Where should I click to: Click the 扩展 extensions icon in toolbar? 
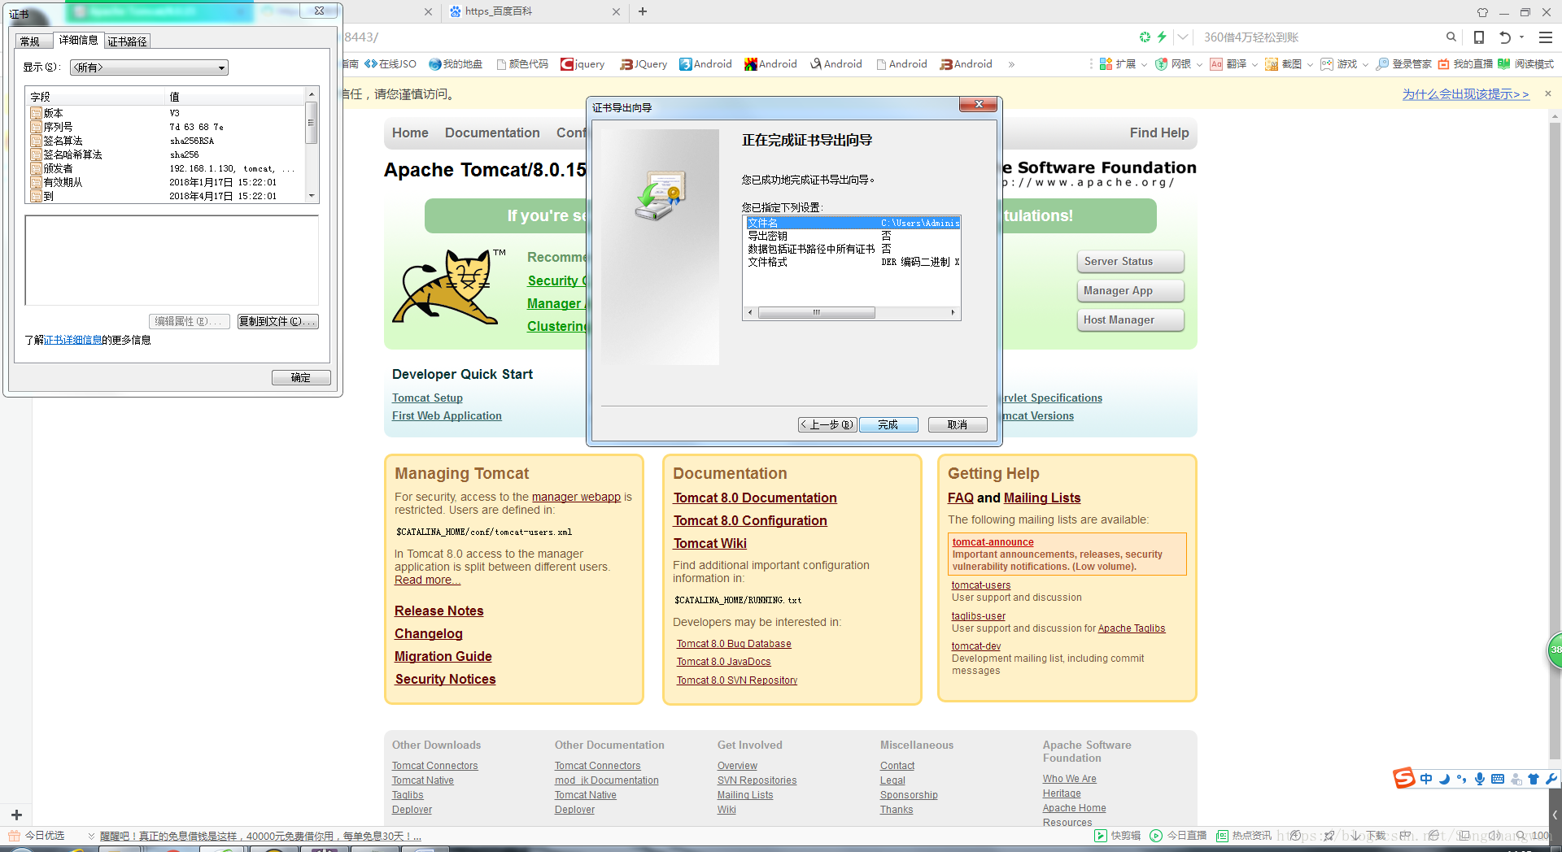pyautogui.click(x=1106, y=64)
